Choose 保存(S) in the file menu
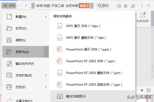The height and width of the screenshot is (102, 154). tap(25, 40)
